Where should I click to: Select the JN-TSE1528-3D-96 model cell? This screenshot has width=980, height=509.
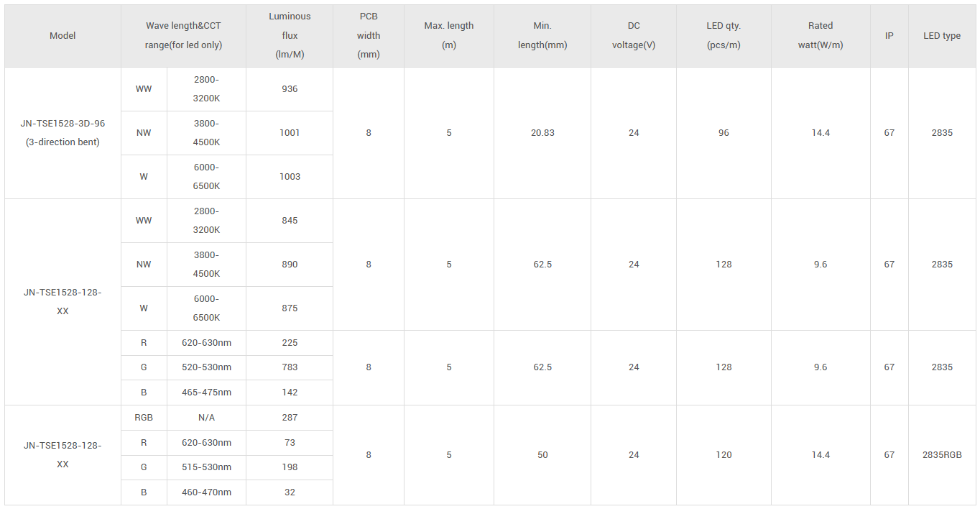tap(63, 132)
